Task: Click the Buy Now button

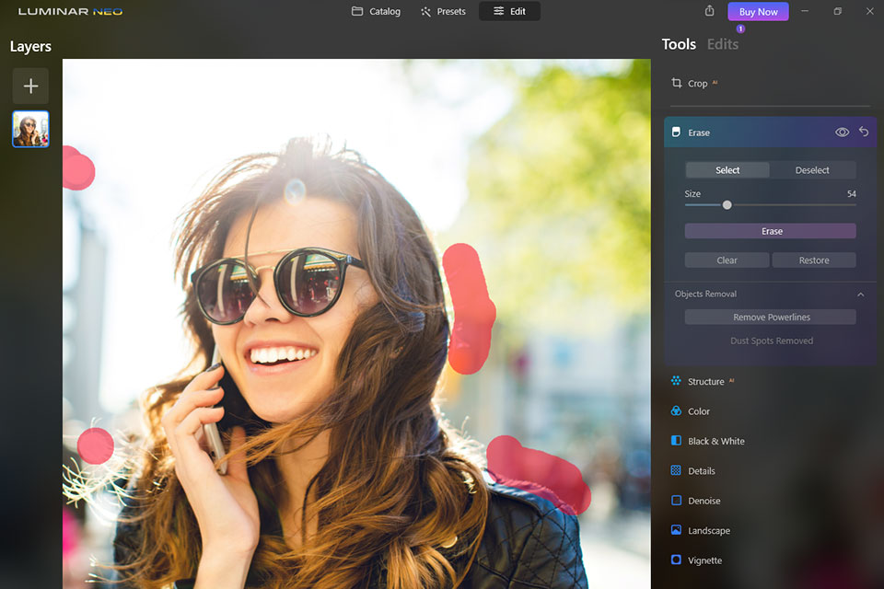Action: tap(758, 11)
